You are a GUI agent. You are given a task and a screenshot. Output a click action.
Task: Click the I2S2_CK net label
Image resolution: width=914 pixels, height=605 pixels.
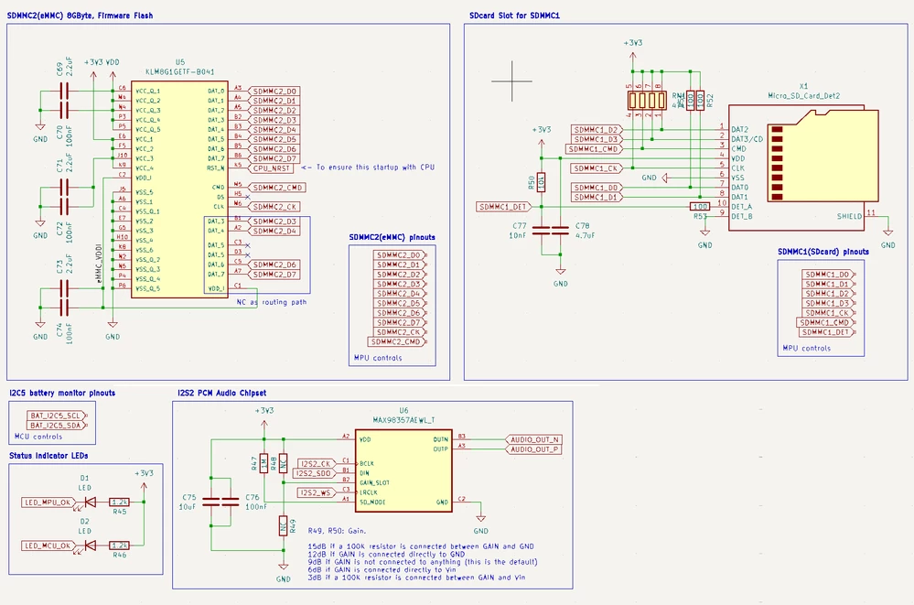point(317,464)
